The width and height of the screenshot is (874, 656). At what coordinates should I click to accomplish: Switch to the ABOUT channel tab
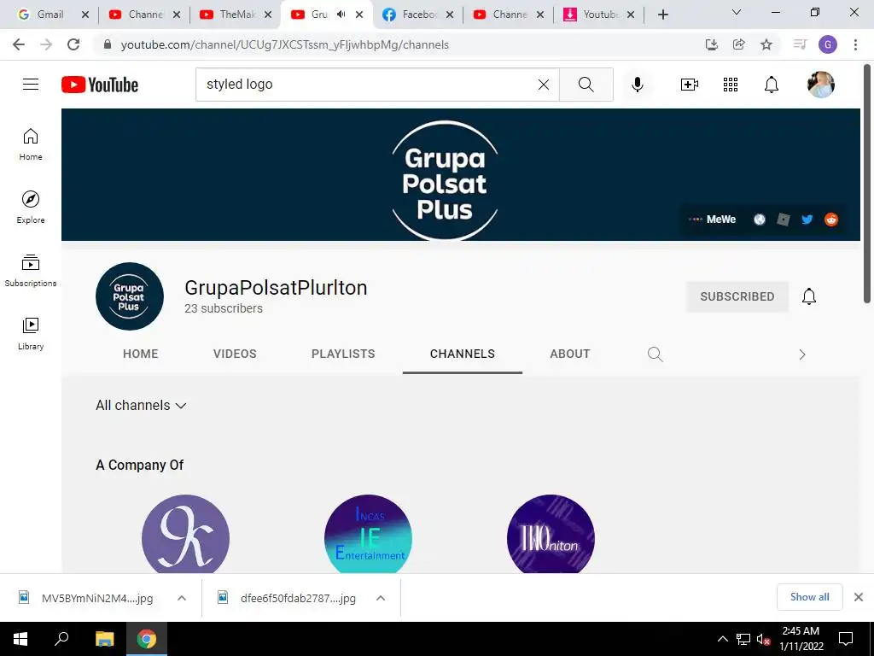click(x=569, y=354)
